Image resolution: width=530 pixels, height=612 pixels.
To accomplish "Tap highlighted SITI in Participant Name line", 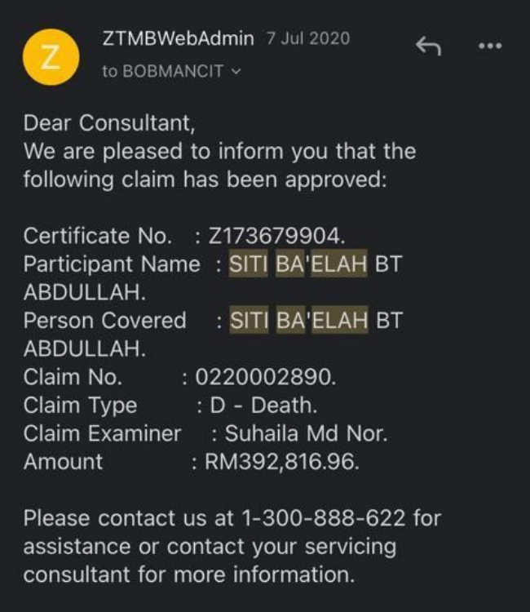I will (x=248, y=264).
